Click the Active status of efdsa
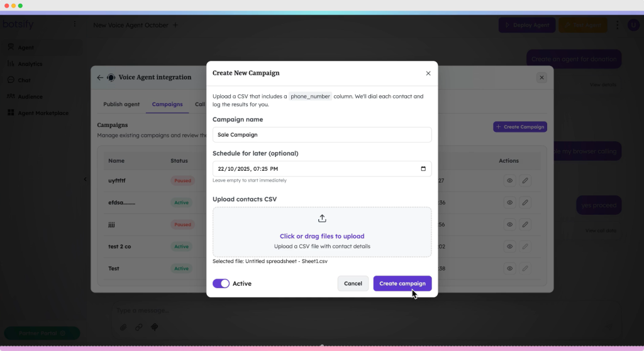 pyautogui.click(x=182, y=203)
